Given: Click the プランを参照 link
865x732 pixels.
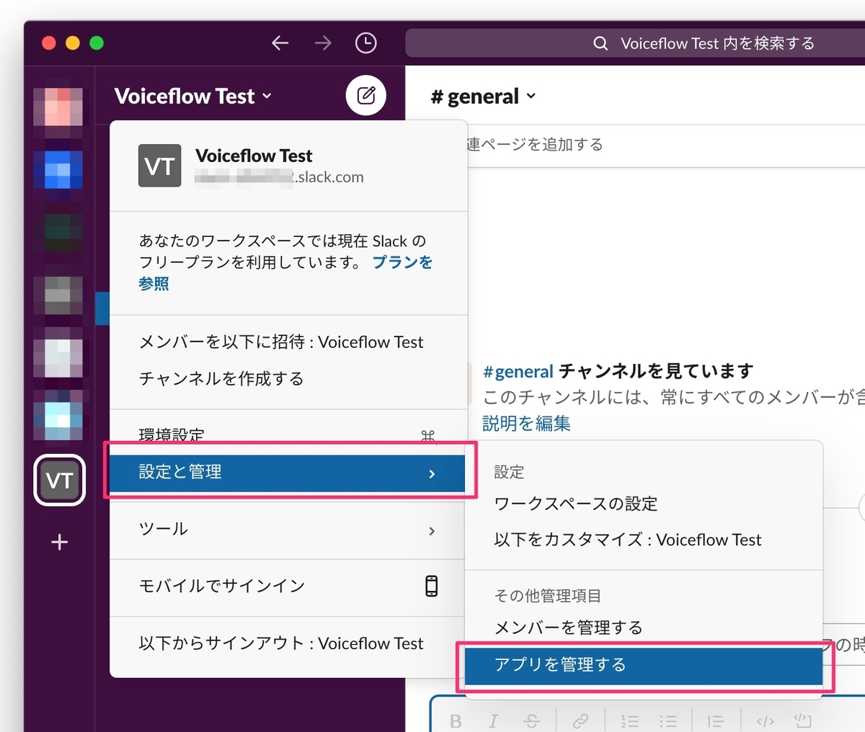Looking at the screenshot, I should click(402, 262).
